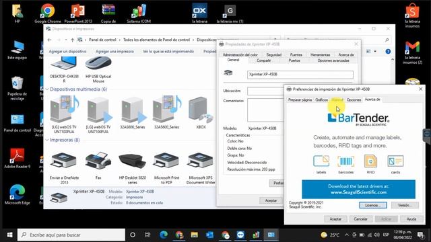The image size is (431, 242).
Task: Click Aceptar in Propiedades de Xprinter window
Action: coord(271,200)
